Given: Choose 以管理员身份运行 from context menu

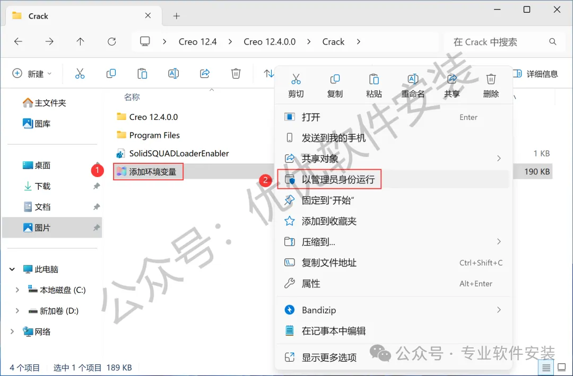Looking at the screenshot, I should tap(393, 179).
